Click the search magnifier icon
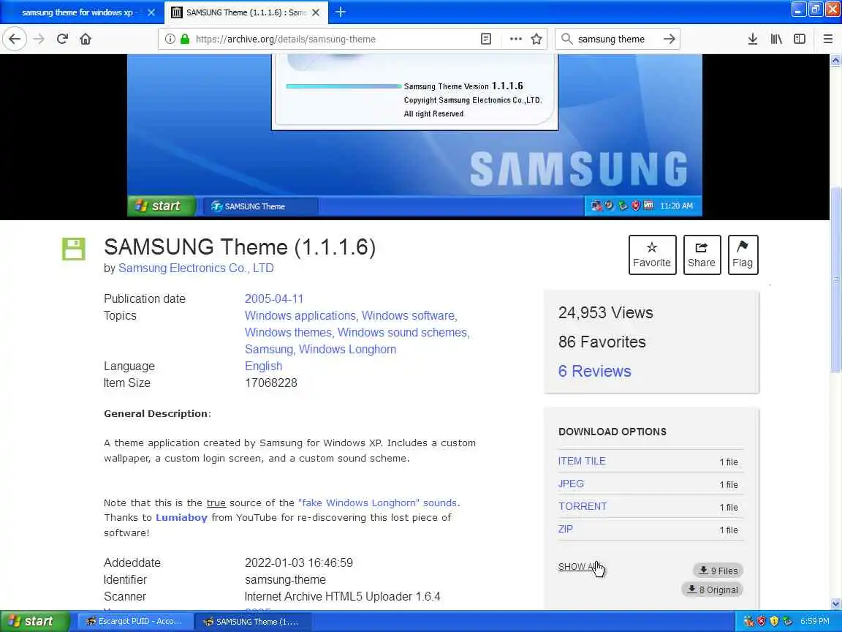The image size is (842, 632). tap(566, 39)
